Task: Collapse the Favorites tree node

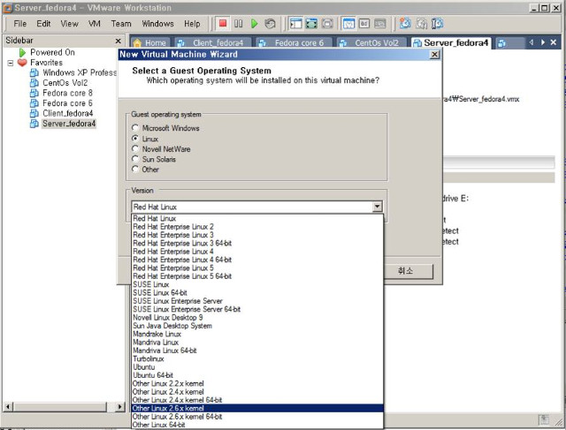Action: click(x=11, y=63)
